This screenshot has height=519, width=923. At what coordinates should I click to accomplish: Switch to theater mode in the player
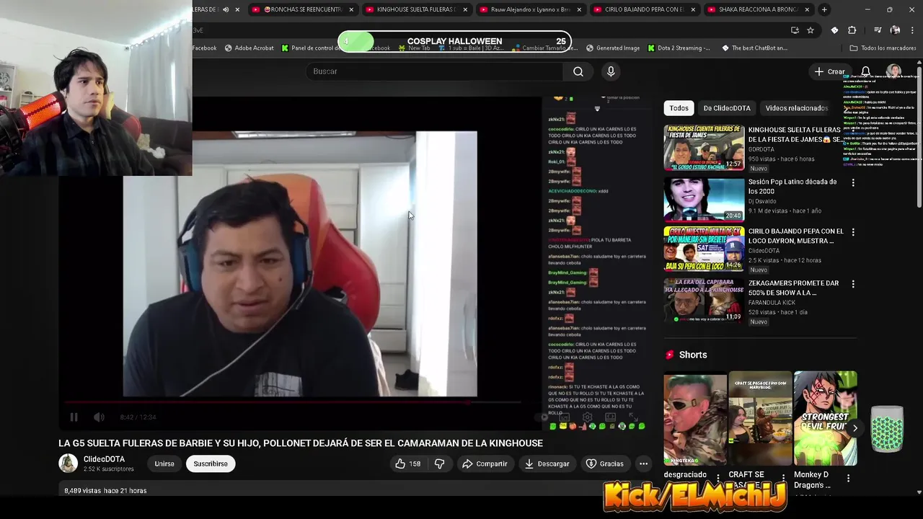pos(610,417)
